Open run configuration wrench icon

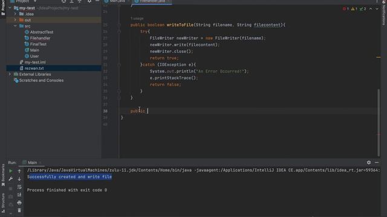pos(11,179)
